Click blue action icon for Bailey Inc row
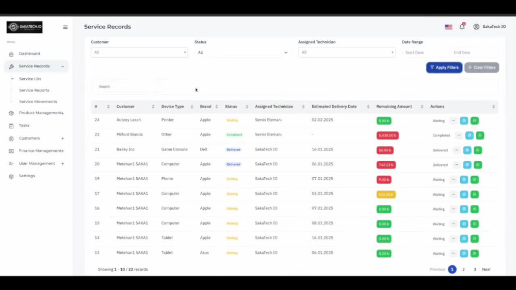This screenshot has height=290, width=516. pos(467,150)
